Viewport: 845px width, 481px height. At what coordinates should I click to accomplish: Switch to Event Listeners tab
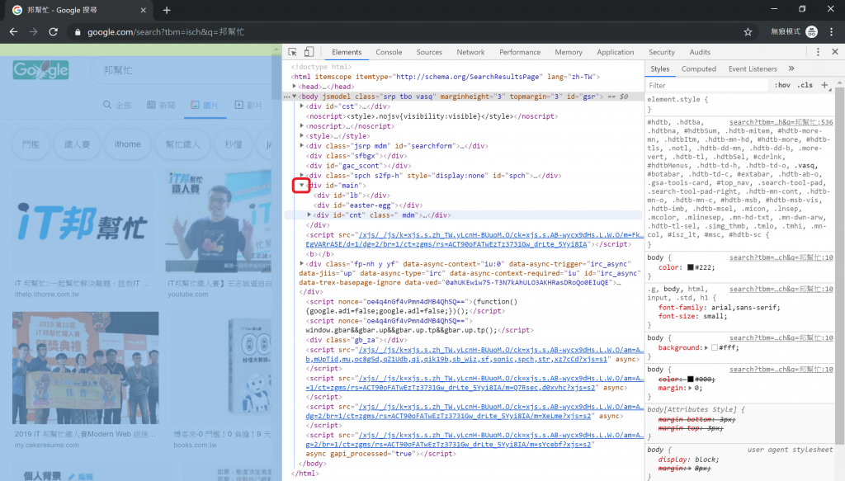753,69
